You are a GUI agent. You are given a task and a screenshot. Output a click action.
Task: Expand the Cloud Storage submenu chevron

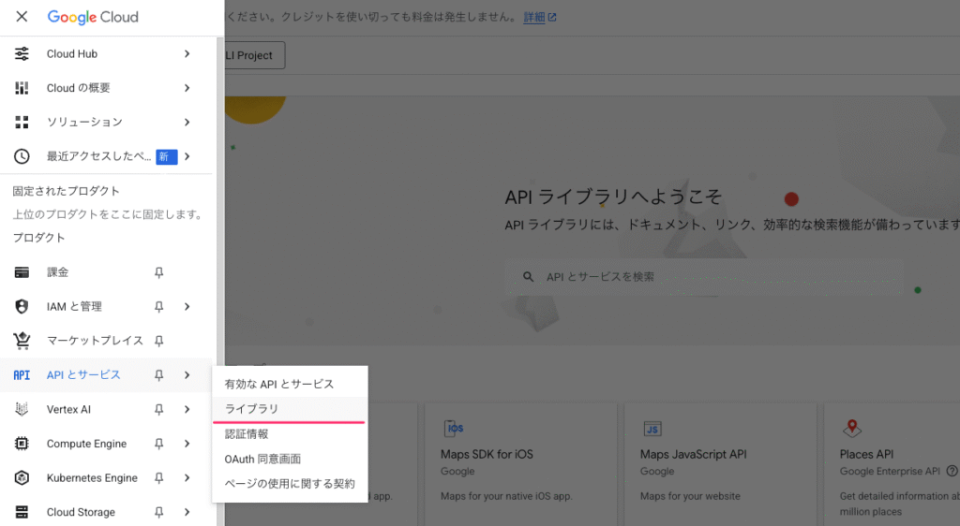[x=187, y=512]
